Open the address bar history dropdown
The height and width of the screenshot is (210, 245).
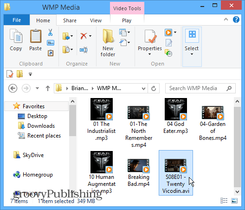(143, 88)
